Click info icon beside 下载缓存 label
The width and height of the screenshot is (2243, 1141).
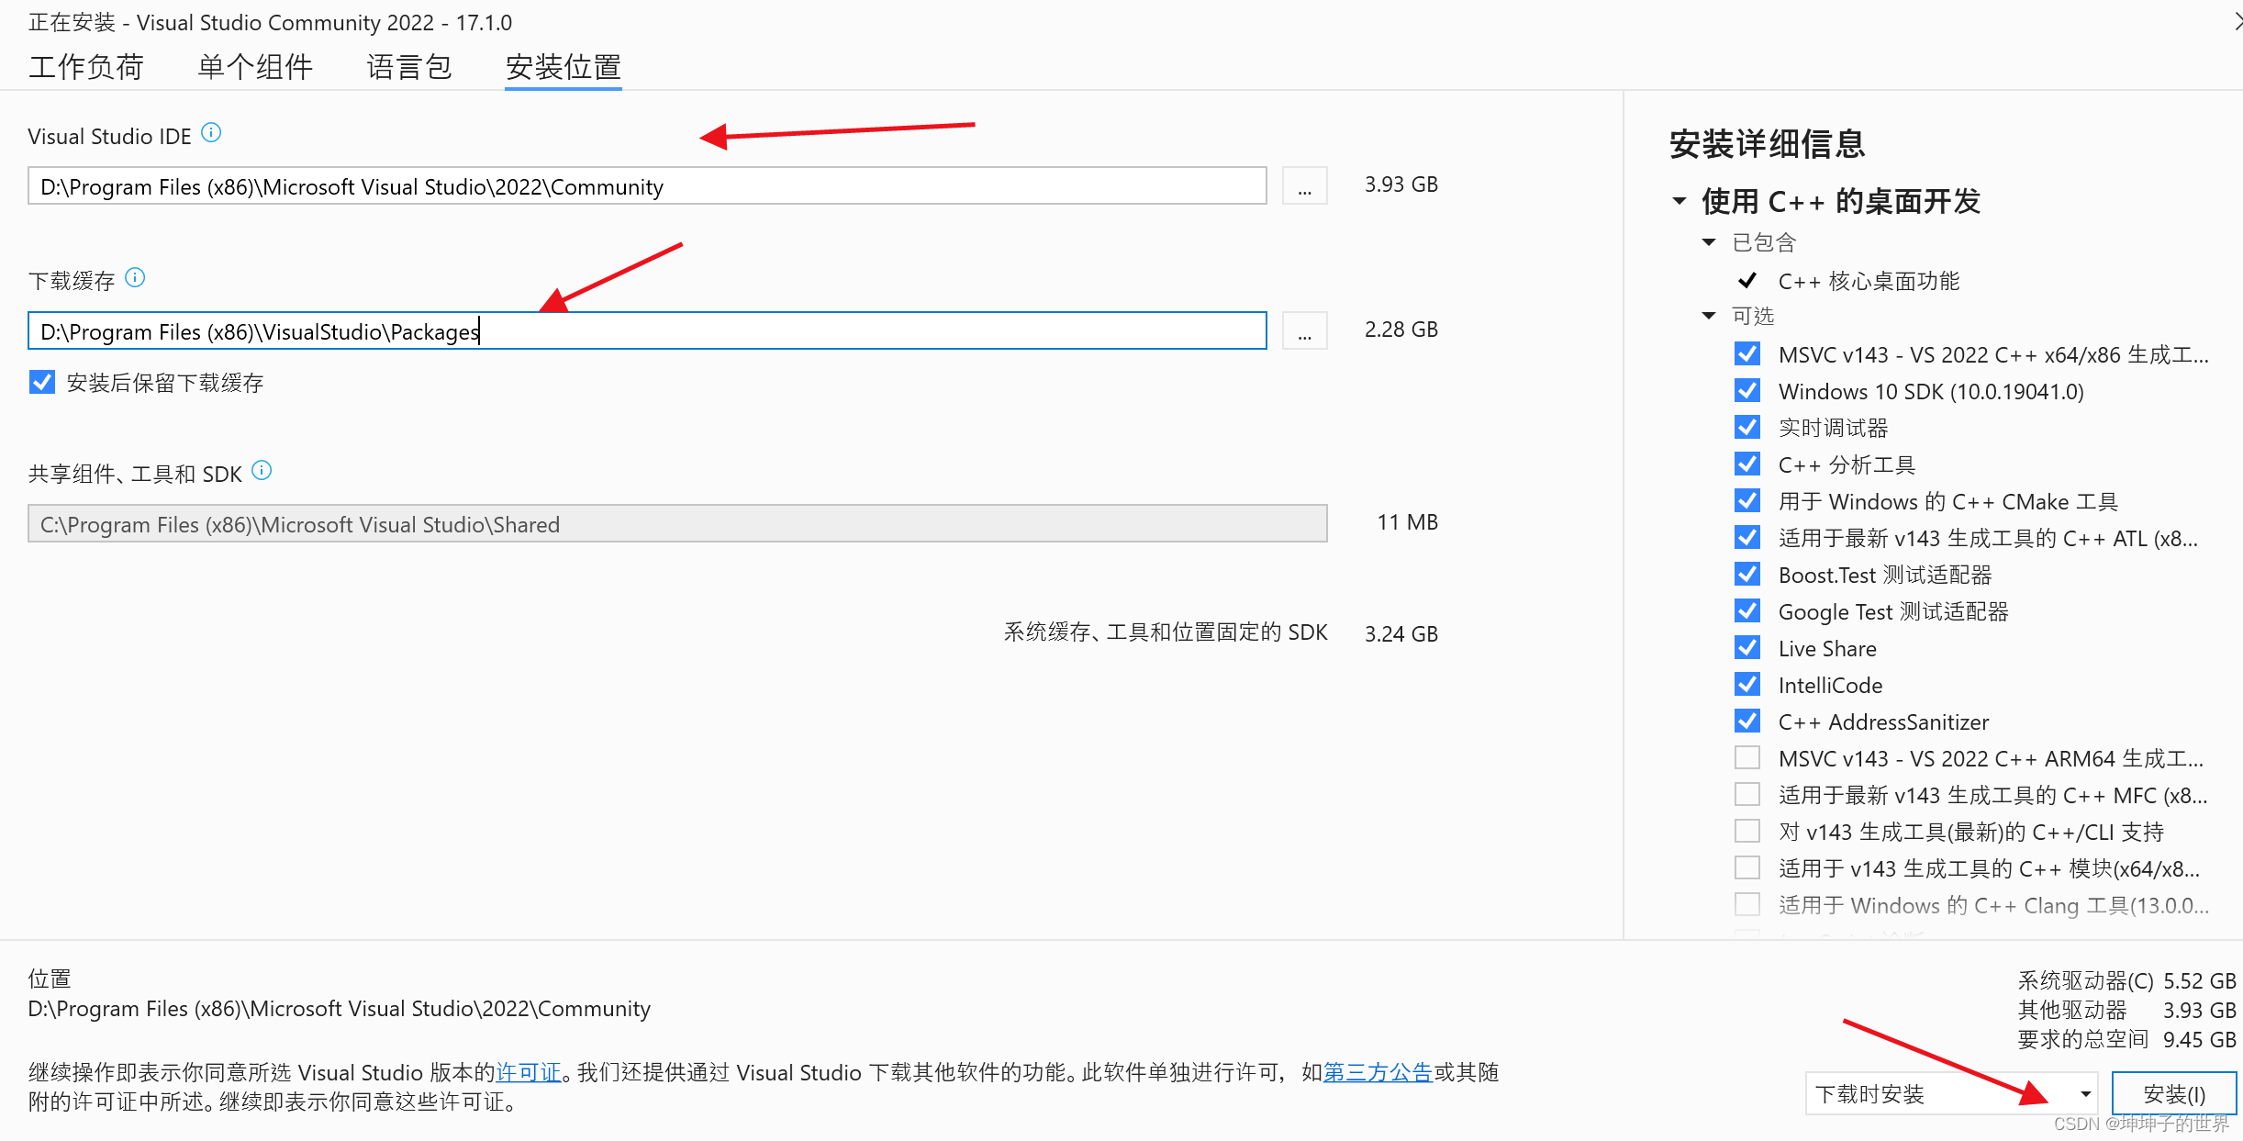135,277
